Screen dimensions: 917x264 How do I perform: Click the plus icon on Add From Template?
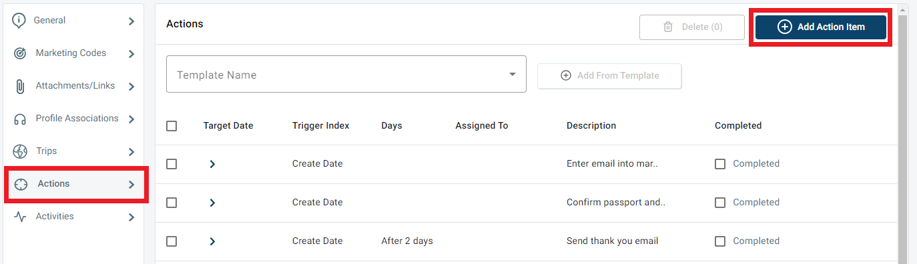coord(566,76)
